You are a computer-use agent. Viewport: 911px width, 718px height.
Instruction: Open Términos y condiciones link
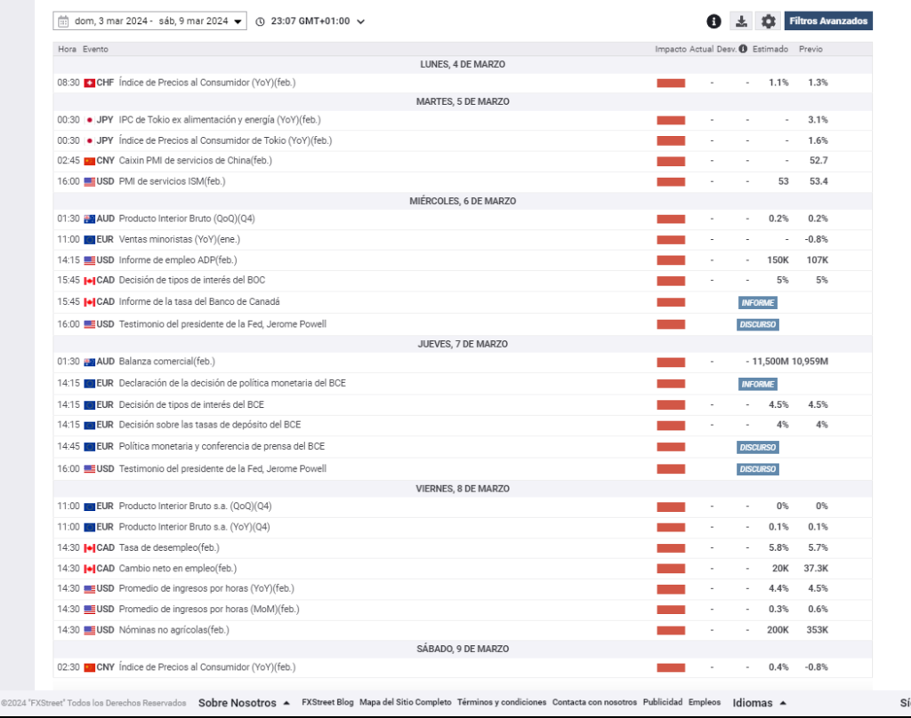(x=502, y=702)
